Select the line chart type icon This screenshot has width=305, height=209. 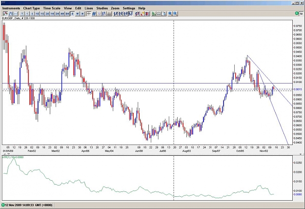point(16,14)
